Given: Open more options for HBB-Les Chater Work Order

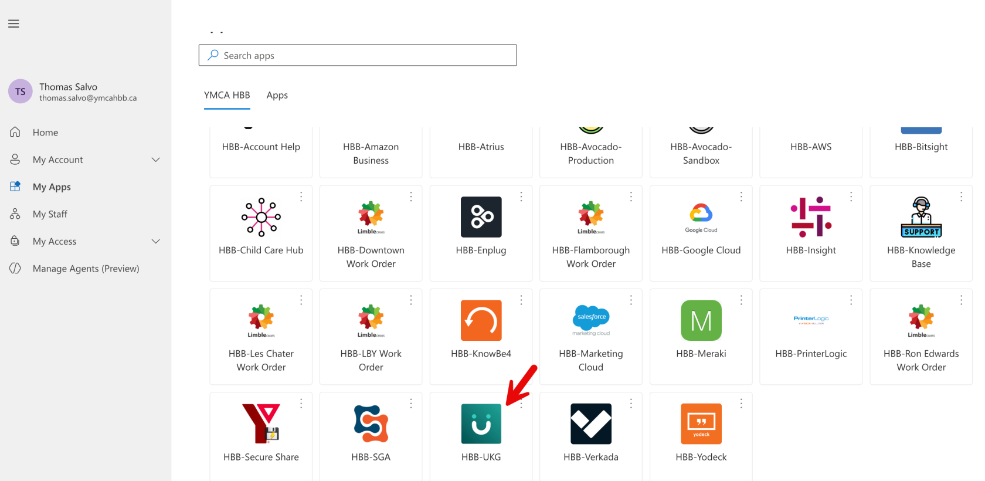Looking at the screenshot, I should [x=301, y=300].
